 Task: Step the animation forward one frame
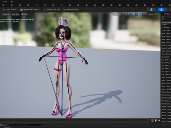coord(159,121)
